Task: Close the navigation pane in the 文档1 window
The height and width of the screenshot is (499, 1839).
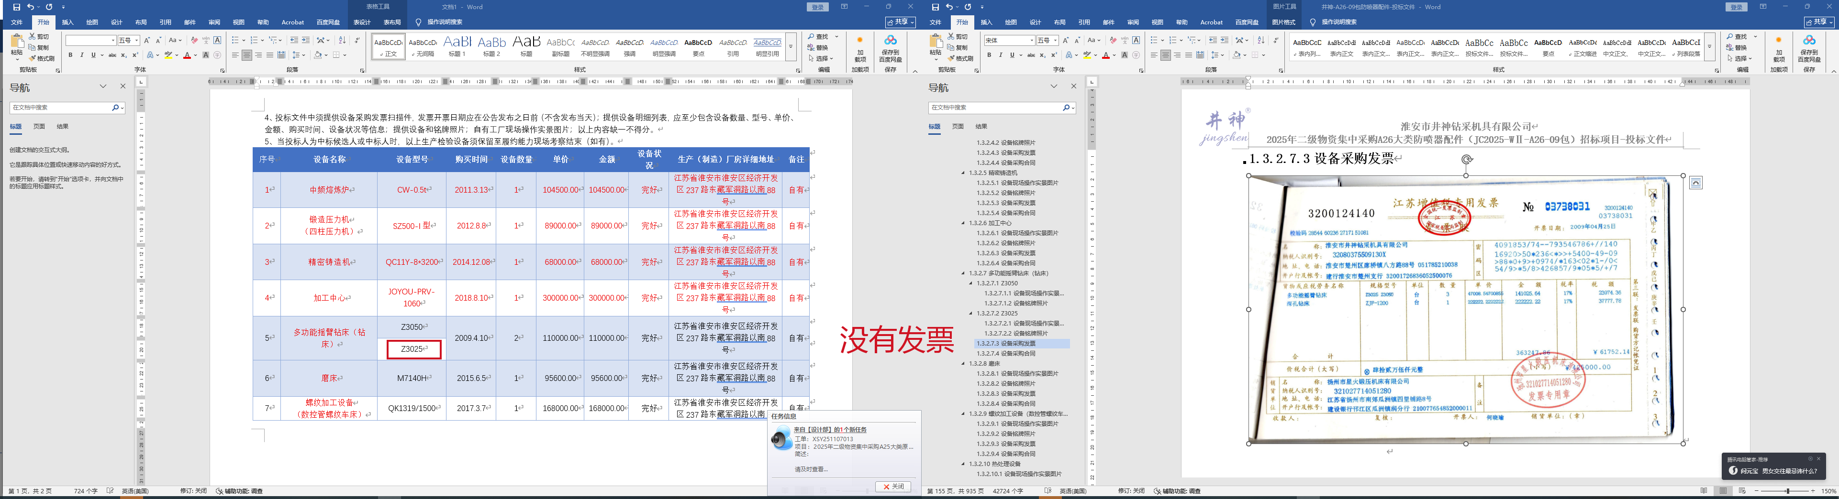Action: coord(123,86)
